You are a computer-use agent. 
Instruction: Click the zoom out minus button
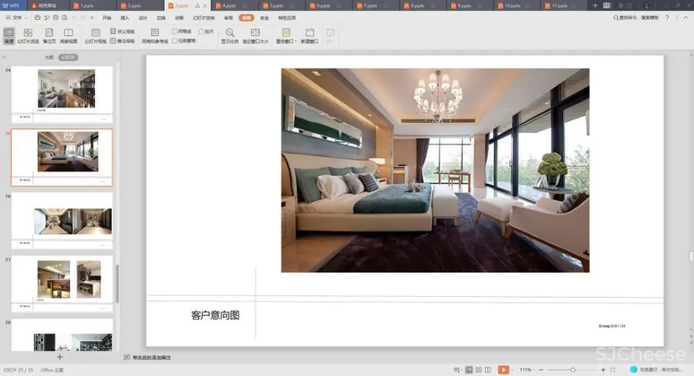(541, 370)
